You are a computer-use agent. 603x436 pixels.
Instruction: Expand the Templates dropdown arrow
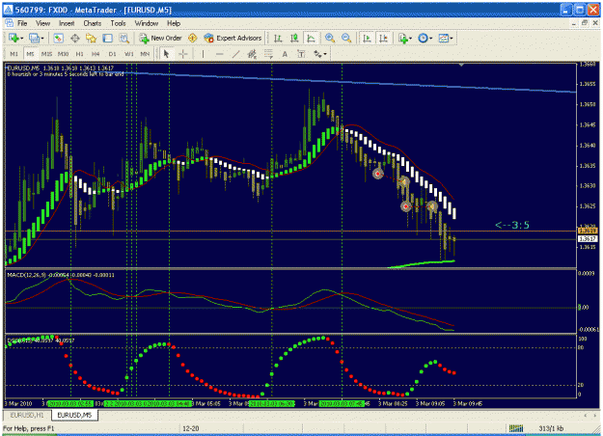pyautogui.click(x=452, y=39)
